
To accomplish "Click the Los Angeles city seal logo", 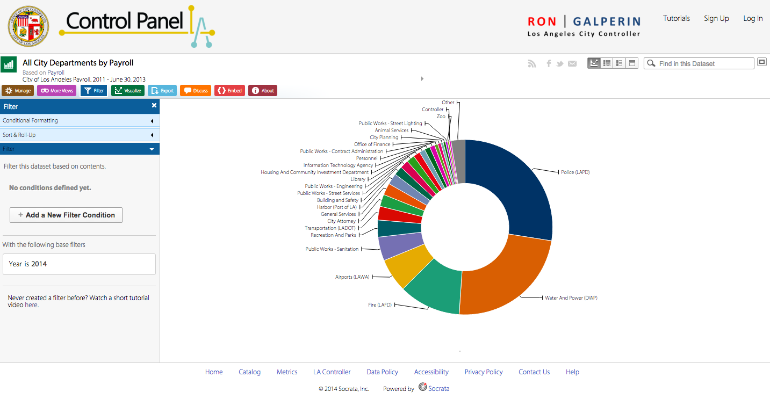I will tap(28, 26).
